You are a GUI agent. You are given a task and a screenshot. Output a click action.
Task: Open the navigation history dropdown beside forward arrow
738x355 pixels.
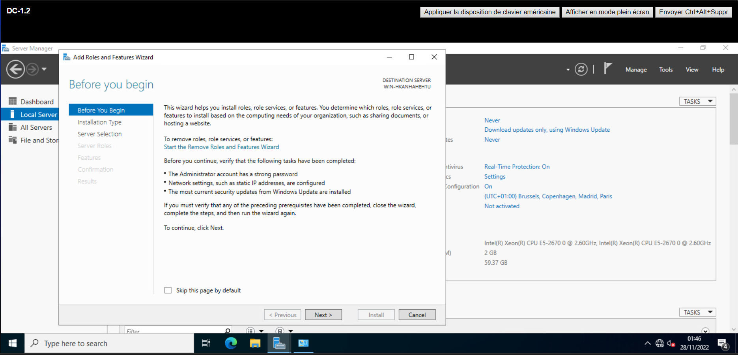point(44,69)
